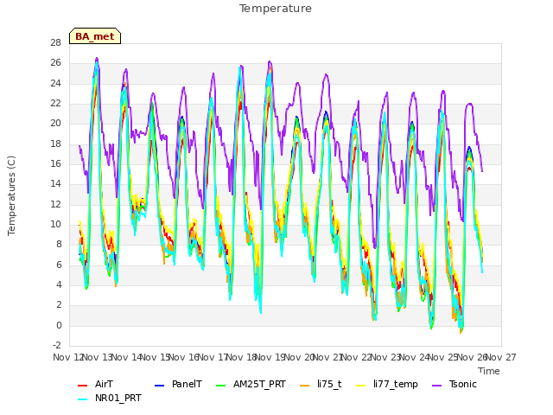Click the -2 y-axis tick label
This screenshot has height=415, width=553.
[x=57, y=345]
